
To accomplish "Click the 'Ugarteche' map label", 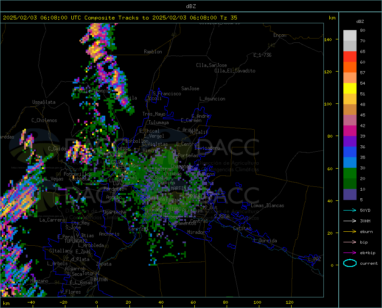I will [115, 212].
